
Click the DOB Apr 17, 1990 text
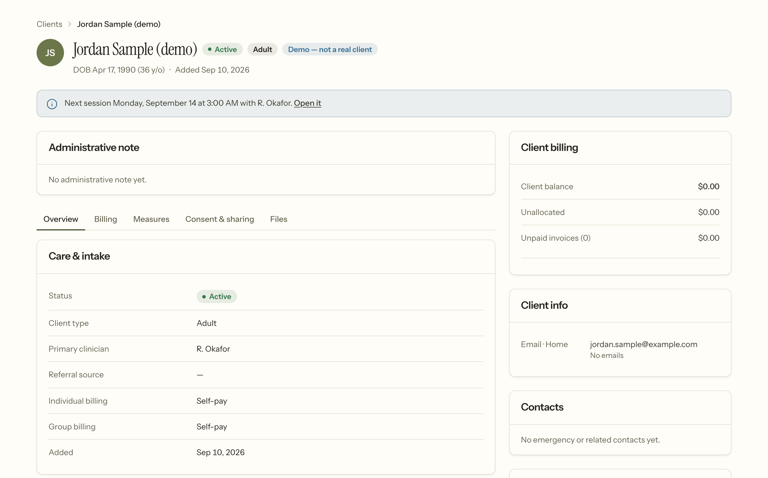119,70
